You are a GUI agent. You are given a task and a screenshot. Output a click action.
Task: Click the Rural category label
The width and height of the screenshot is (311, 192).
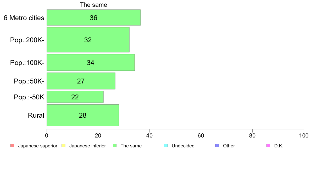pyautogui.click(x=36, y=115)
